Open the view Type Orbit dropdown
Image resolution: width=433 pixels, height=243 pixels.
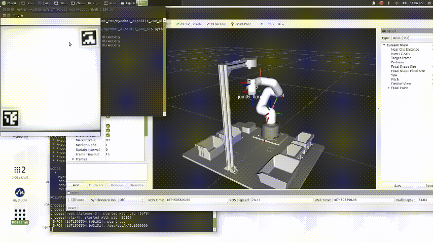(410, 38)
